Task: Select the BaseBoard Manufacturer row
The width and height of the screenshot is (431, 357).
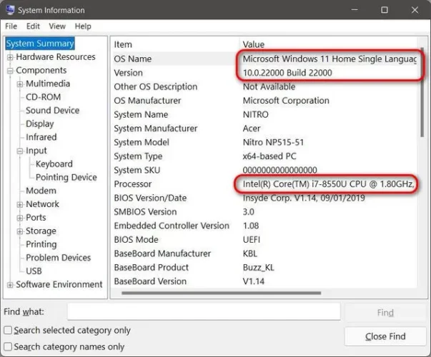Action: 265,253
